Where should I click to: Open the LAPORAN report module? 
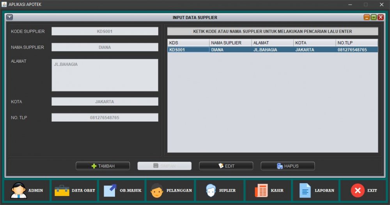point(305,190)
